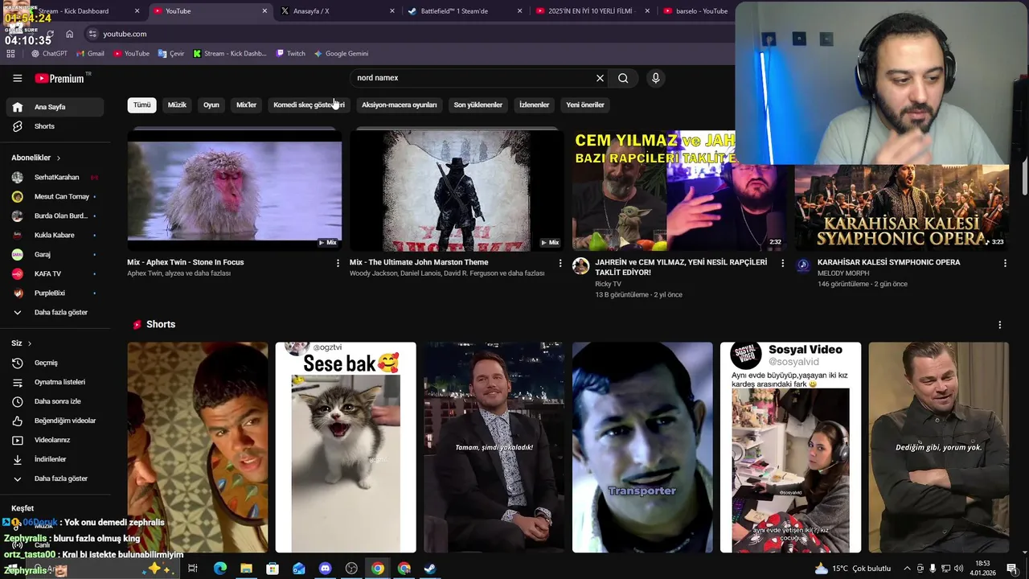Open the Sese bak kitten Short
The height and width of the screenshot is (579, 1029).
click(346, 447)
